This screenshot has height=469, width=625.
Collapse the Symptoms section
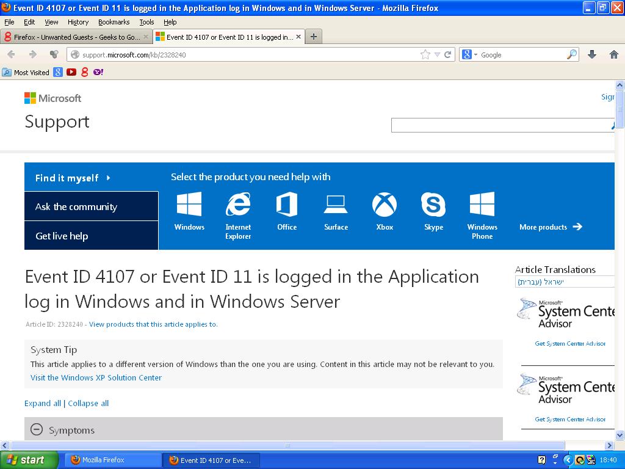36,429
